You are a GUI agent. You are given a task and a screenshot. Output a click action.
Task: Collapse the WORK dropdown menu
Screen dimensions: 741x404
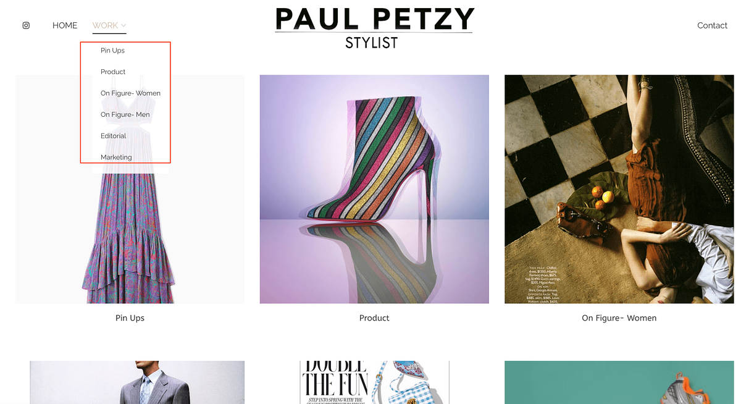point(109,25)
